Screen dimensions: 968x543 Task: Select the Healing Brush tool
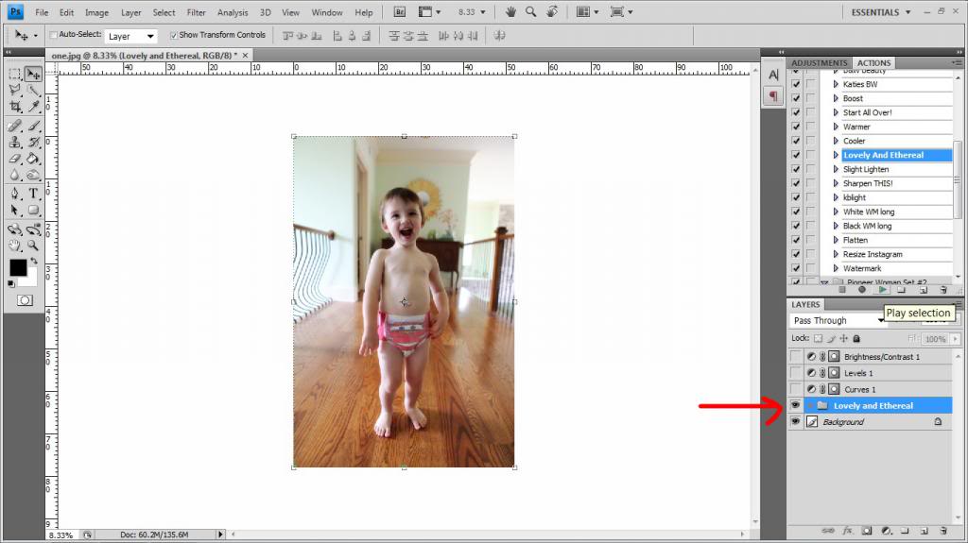click(15, 126)
